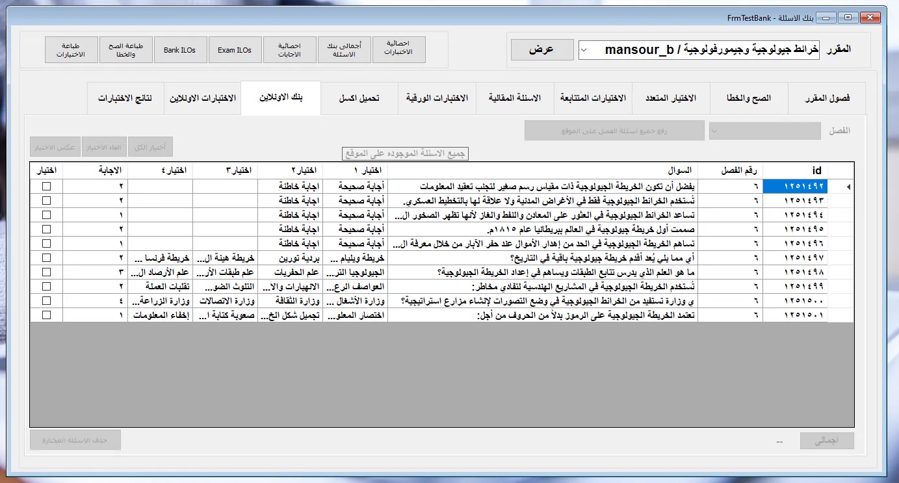Image resolution: width=899 pixels, height=483 pixels.
Task: Switch to الصح والخطا tab
Action: click(749, 99)
